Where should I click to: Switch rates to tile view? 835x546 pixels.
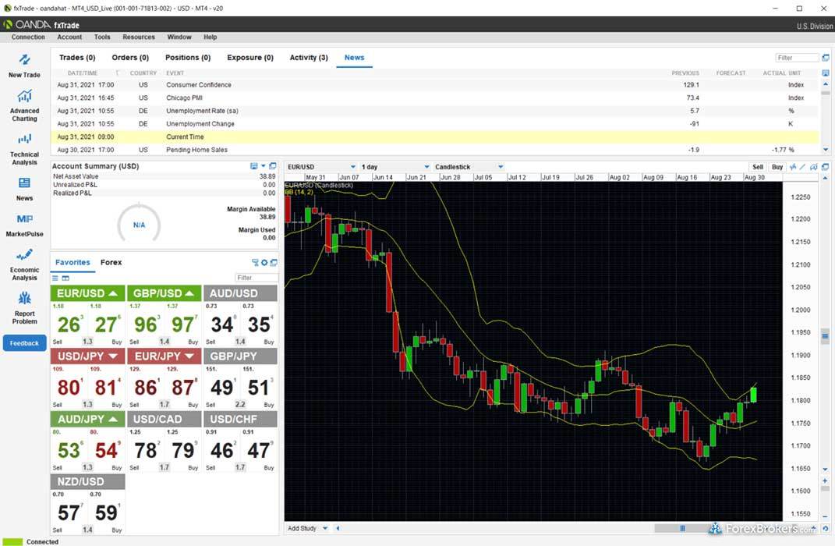point(65,278)
